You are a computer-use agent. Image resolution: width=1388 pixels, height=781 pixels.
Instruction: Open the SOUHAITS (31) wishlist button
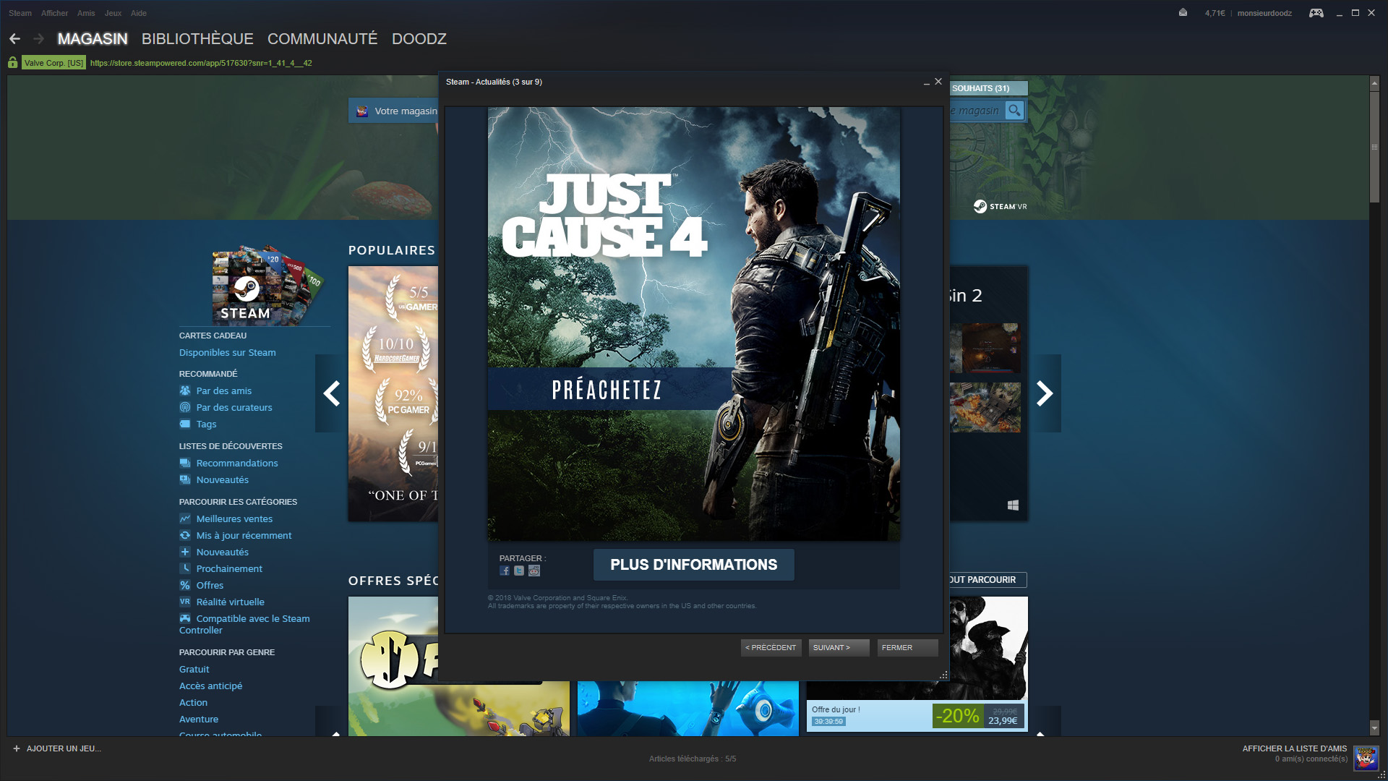[988, 88]
